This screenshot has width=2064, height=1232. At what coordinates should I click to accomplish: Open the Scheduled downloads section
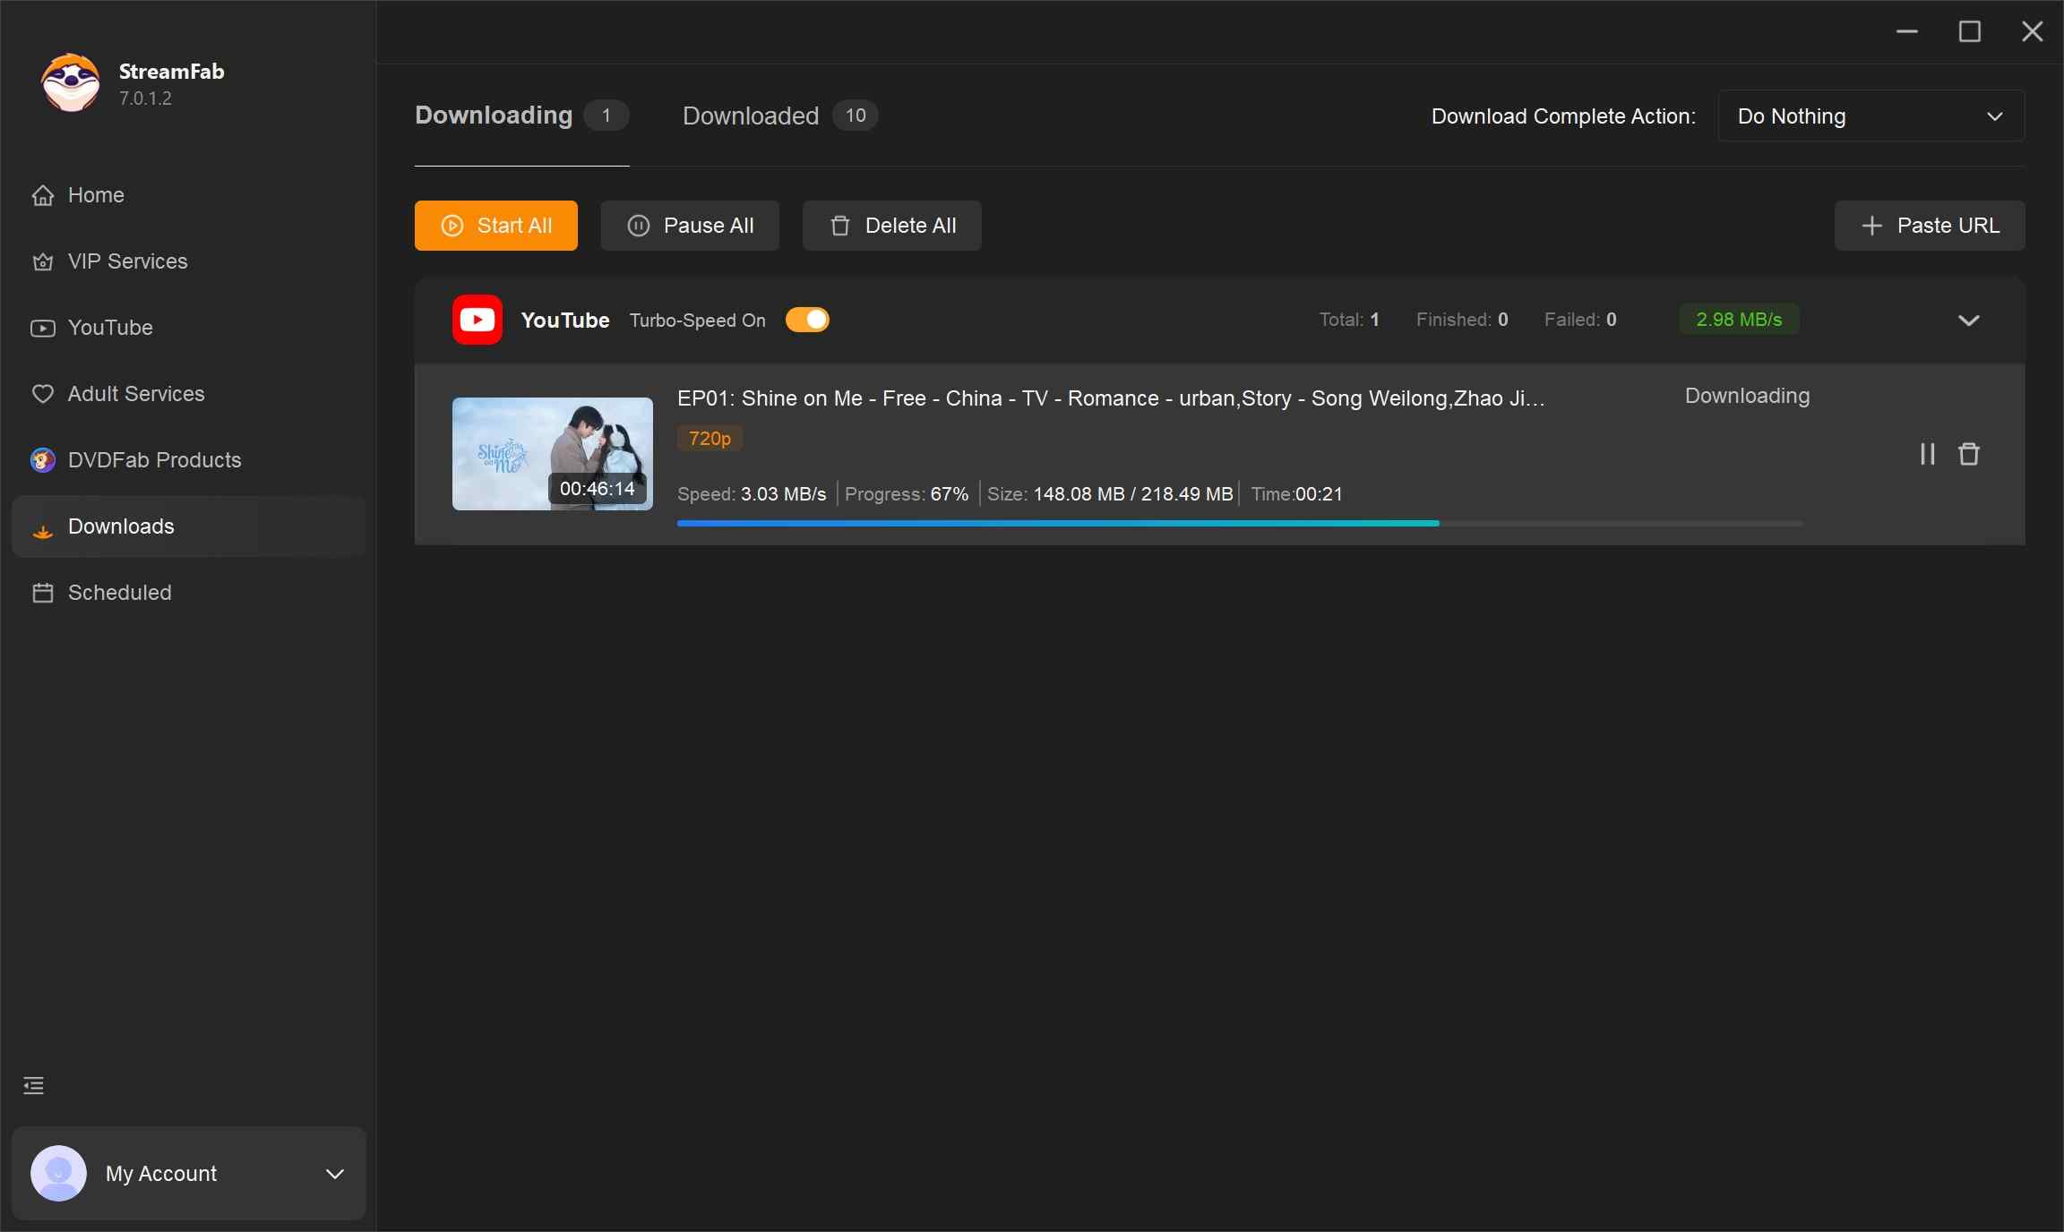(119, 593)
